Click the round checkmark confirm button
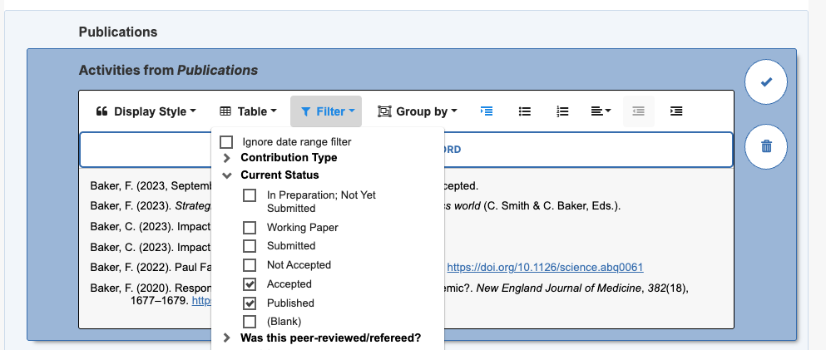The image size is (826, 350). tap(766, 82)
